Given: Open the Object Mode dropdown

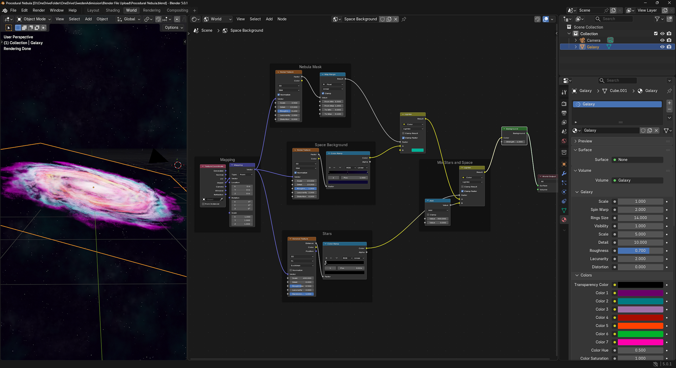Looking at the screenshot, I should tap(34, 19).
